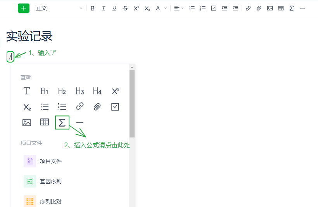Insert a checkbox list from toolbar
Image resolution: width=318 pixels, height=207 pixels.
[x=214, y=8]
